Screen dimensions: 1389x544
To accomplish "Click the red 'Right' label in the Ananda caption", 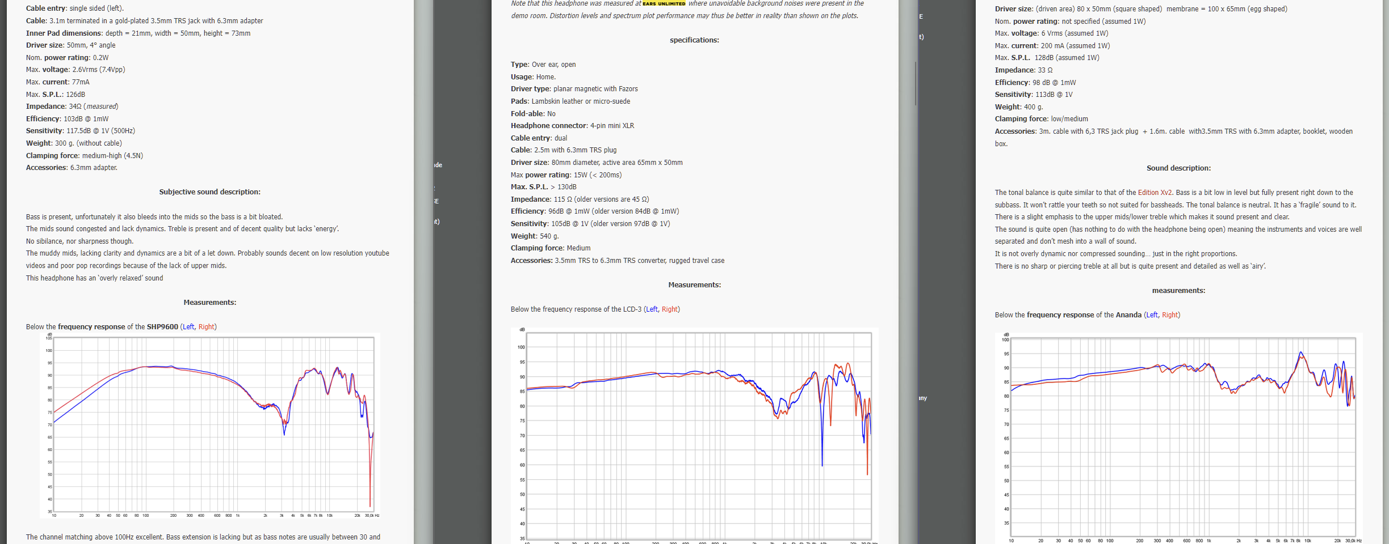I will (x=1170, y=315).
